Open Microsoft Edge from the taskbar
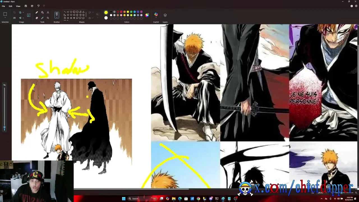This screenshot has width=359, height=202. 180,199
